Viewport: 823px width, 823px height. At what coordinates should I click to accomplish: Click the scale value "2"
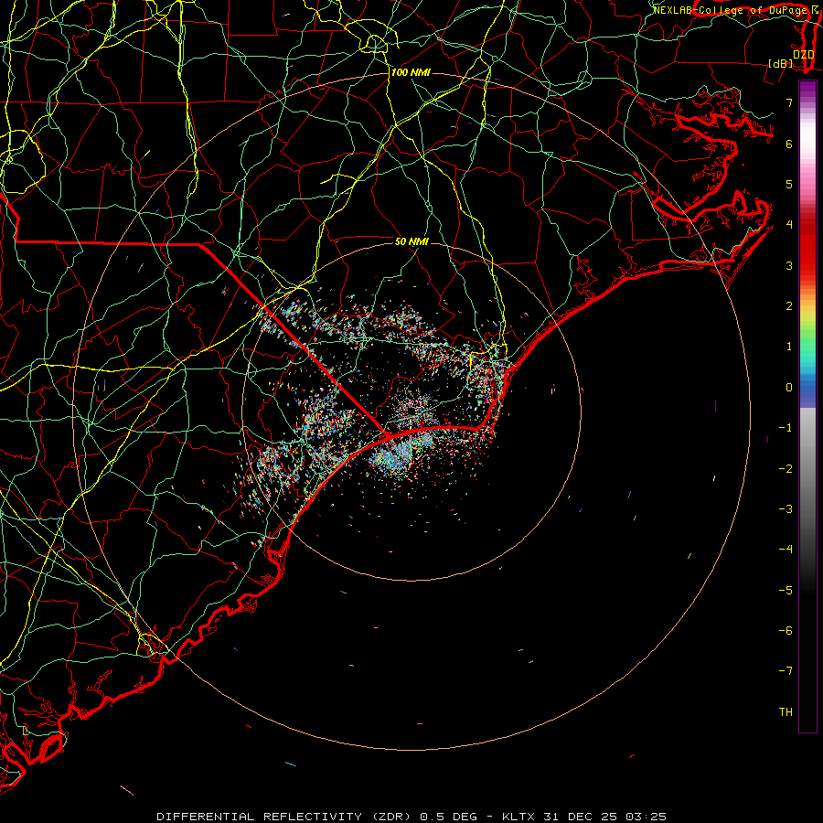(x=789, y=306)
